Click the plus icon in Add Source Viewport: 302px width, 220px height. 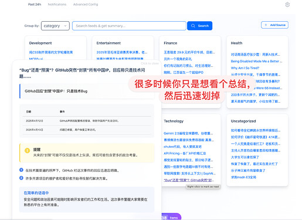tap(266, 25)
